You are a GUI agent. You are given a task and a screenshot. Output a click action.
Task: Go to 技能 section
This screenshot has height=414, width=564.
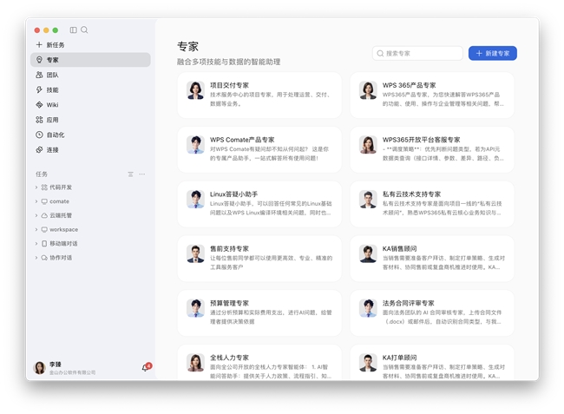coord(90,89)
